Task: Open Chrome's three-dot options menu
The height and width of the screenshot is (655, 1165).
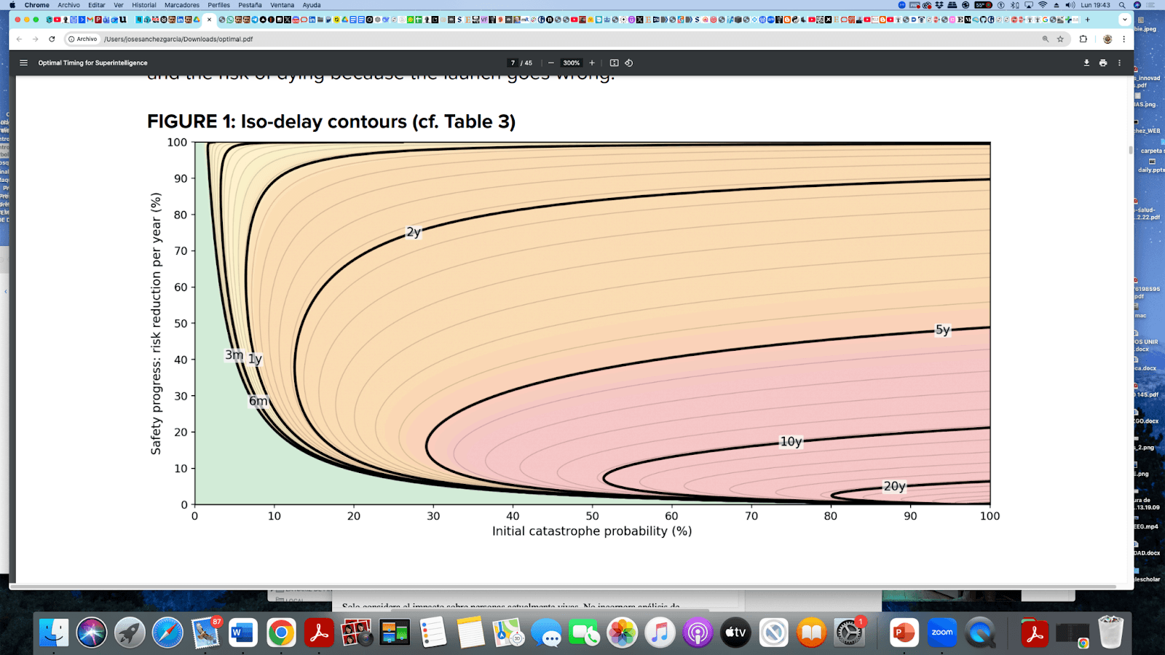Action: 1123,39
